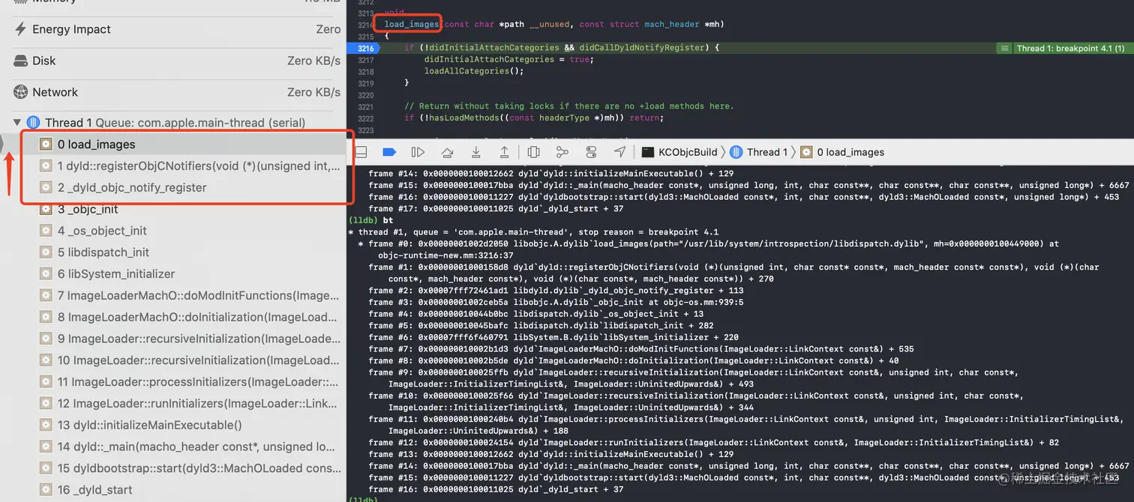Toggle breakpoint on line 3216 gutter
Image resolution: width=1134 pixels, height=502 pixels.
(x=364, y=48)
